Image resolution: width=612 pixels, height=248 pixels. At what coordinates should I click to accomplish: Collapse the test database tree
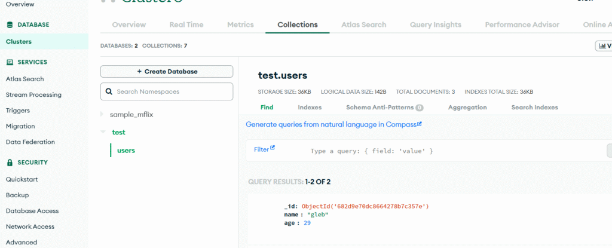(103, 132)
